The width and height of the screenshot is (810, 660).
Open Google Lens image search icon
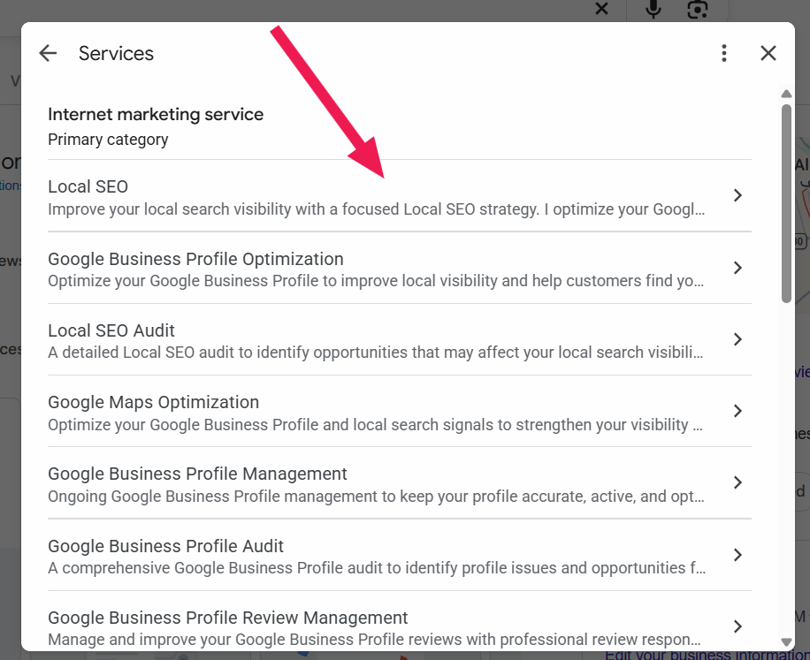click(x=698, y=9)
